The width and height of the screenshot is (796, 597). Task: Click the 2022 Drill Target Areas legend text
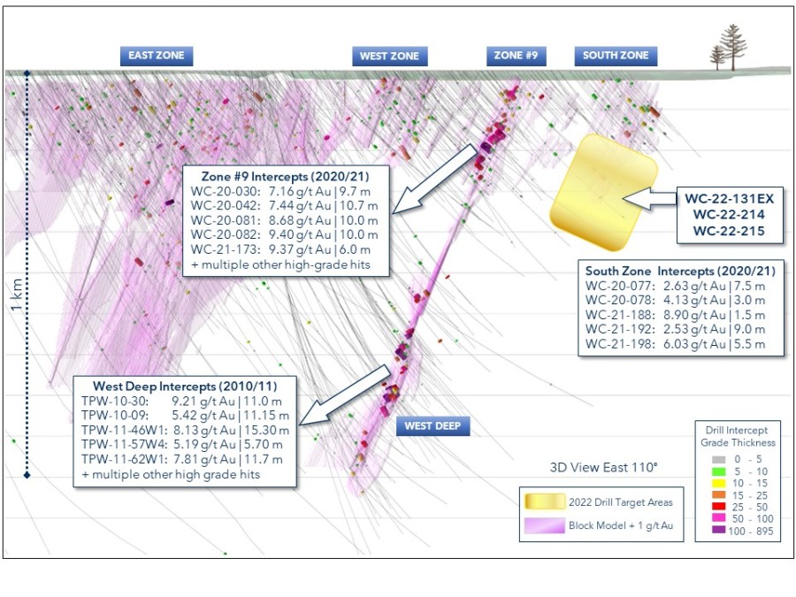pyautogui.click(x=620, y=502)
